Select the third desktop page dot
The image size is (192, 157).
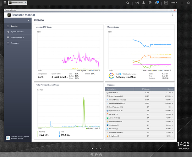click(x=100, y=149)
